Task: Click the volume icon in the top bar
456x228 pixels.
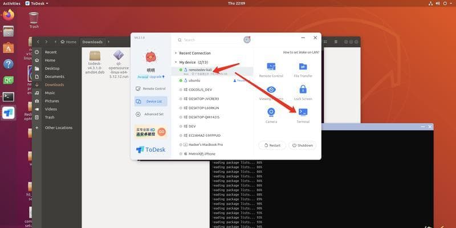Action: point(438,3)
